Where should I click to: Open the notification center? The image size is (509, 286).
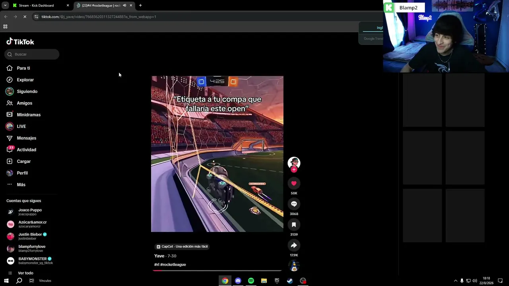pyautogui.click(x=500, y=281)
